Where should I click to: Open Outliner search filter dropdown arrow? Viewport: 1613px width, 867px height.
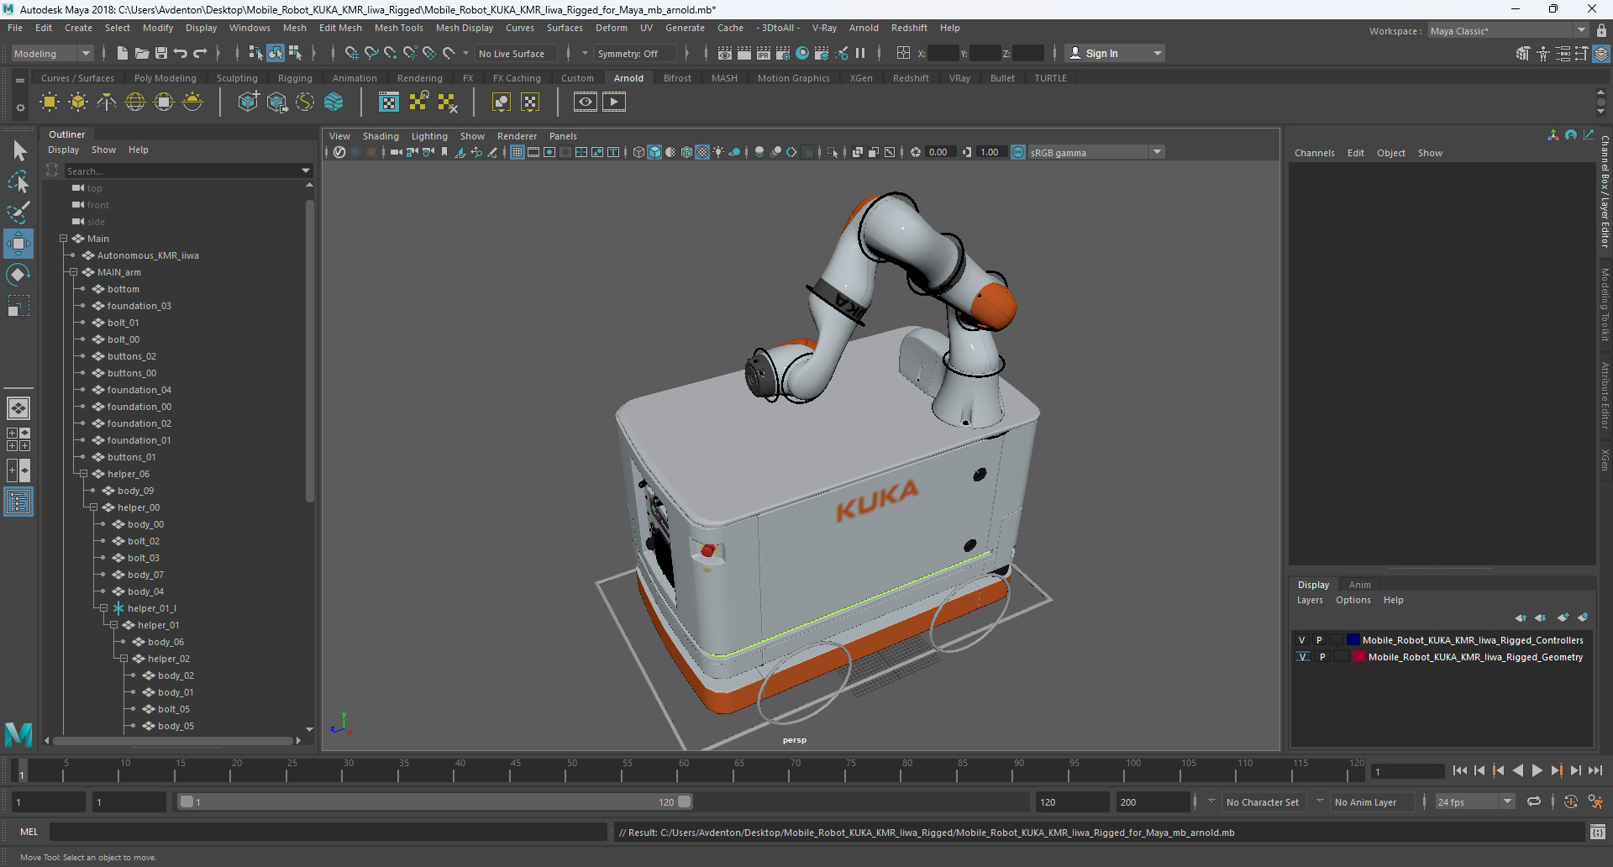click(x=306, y=171)
